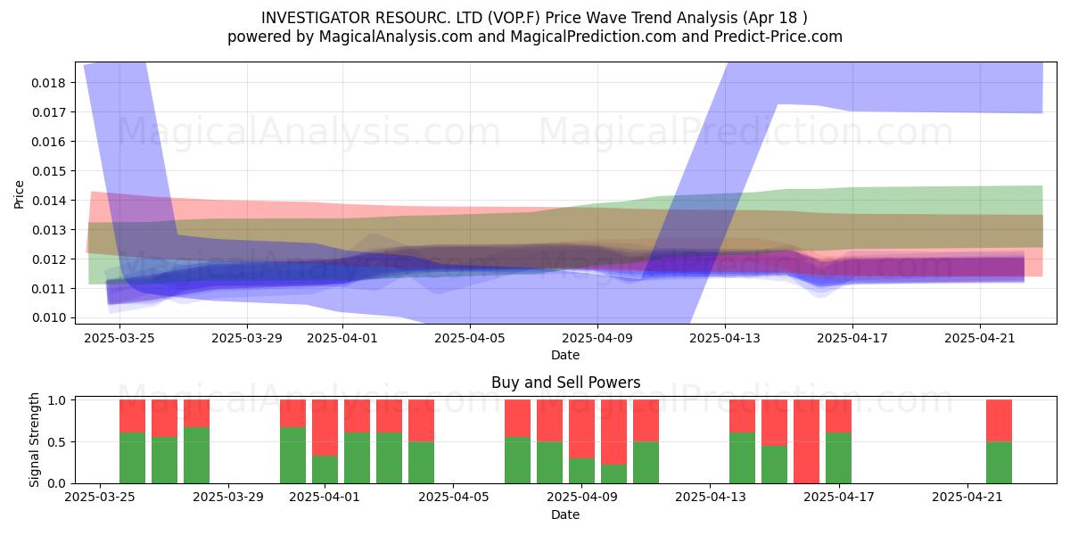
Task: Click the 'Buy and Sell Powers' chart title
Action: (x=565, y=383)
